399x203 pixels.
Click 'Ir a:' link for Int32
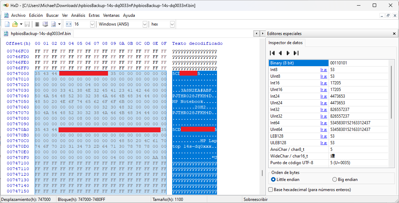[324, 110]
